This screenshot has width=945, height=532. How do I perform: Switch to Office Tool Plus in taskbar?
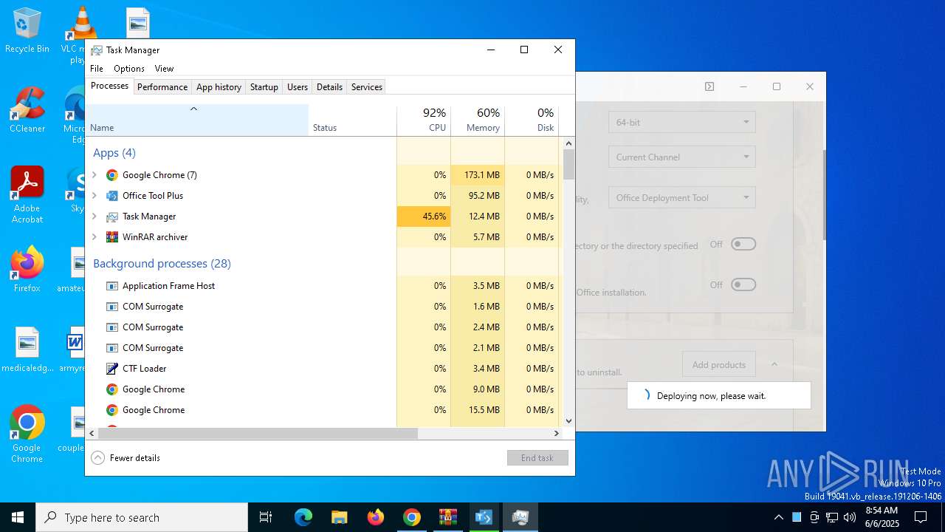pyautogui.click(x=484, y=517)
